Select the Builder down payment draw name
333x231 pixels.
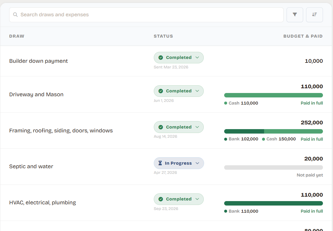38,61
